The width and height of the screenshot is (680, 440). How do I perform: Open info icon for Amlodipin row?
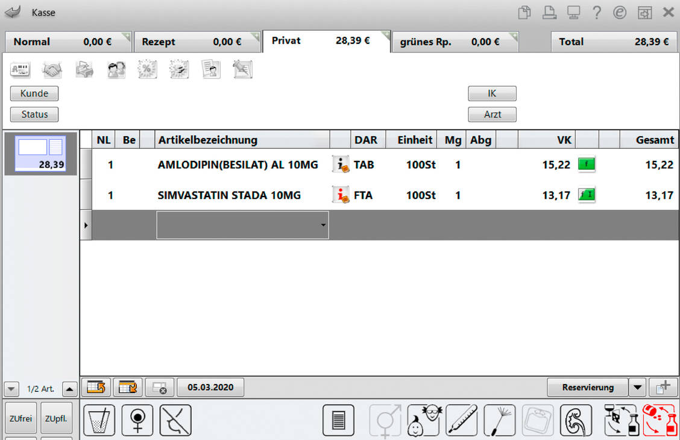[x=341, y=165]
